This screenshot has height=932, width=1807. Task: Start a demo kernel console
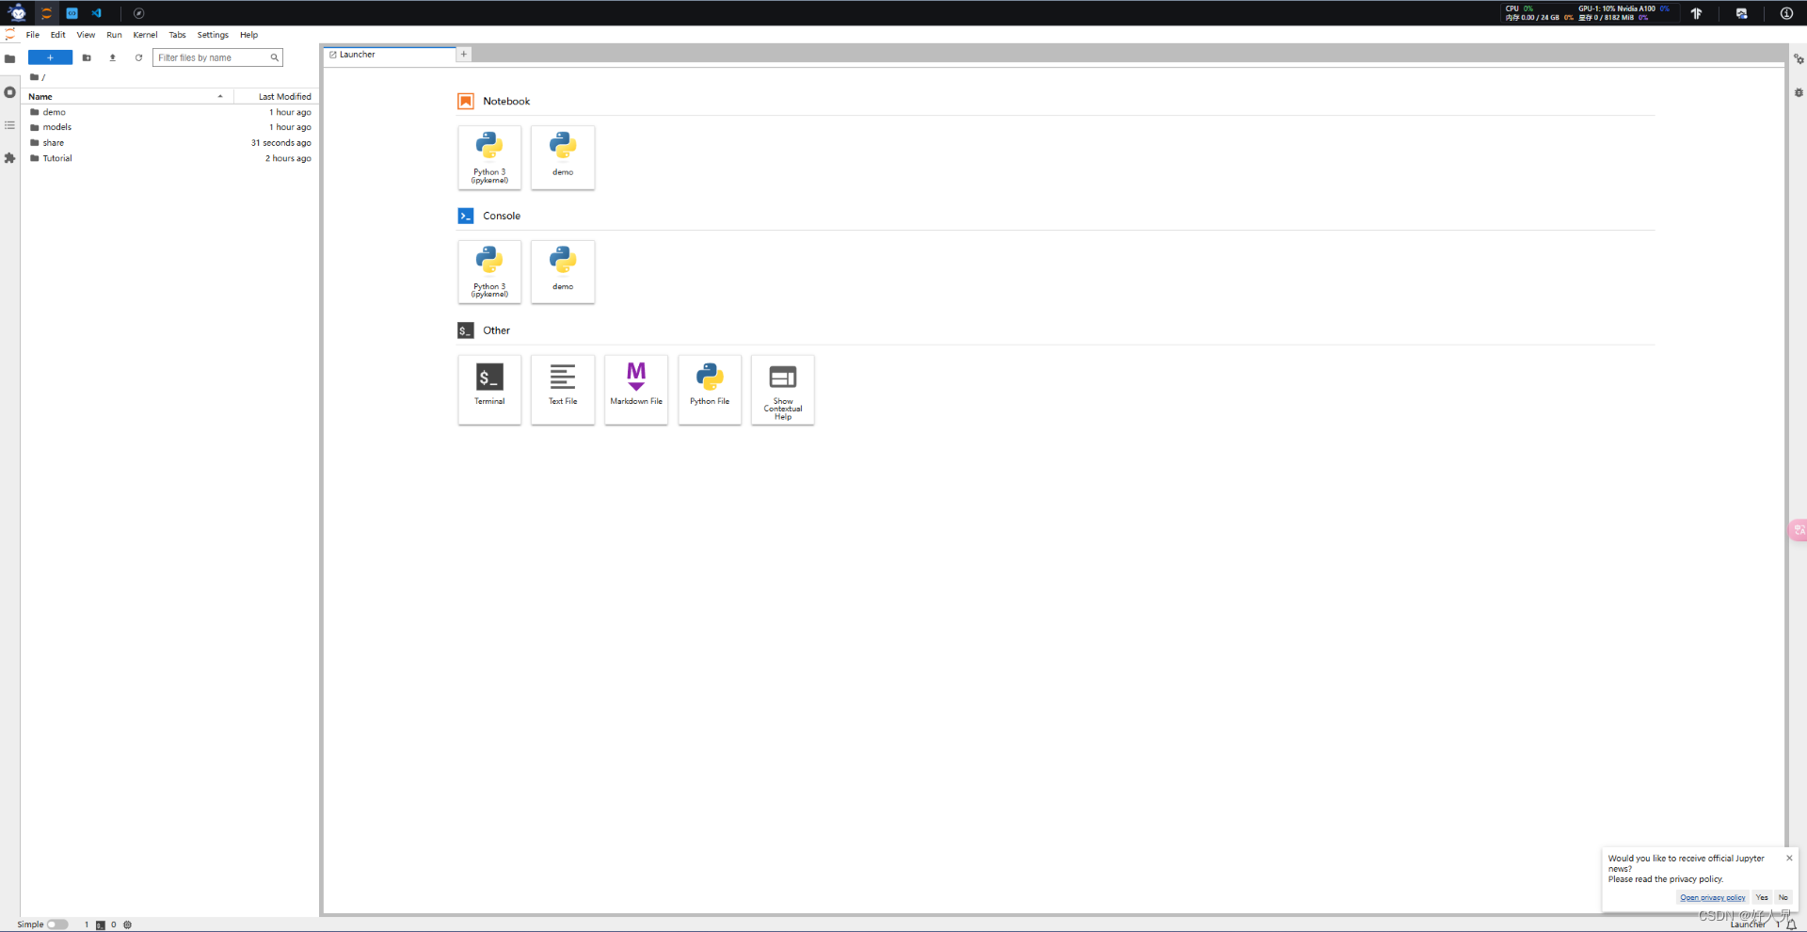(x=563, y=272)
